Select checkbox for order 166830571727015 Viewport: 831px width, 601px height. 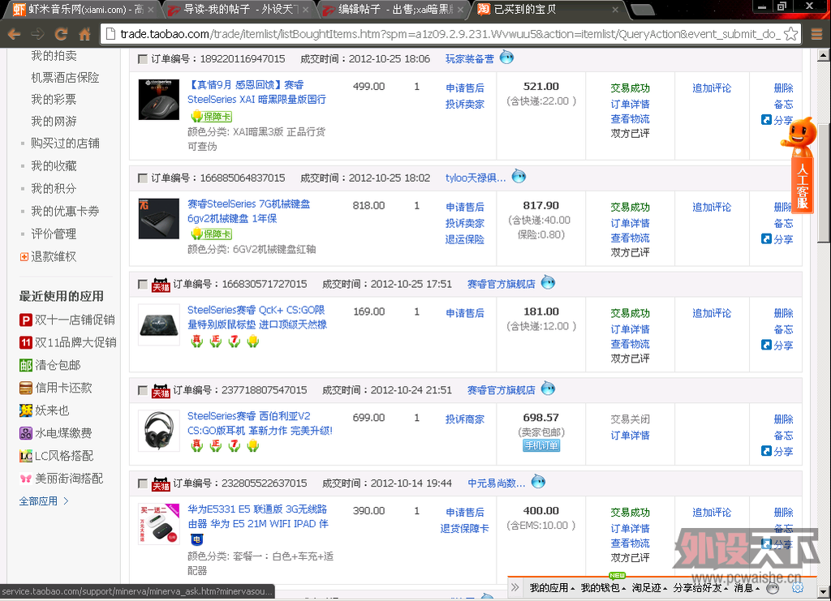point(143,285)
